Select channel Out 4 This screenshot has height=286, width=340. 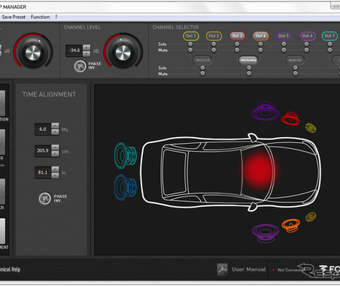point(260,36)
